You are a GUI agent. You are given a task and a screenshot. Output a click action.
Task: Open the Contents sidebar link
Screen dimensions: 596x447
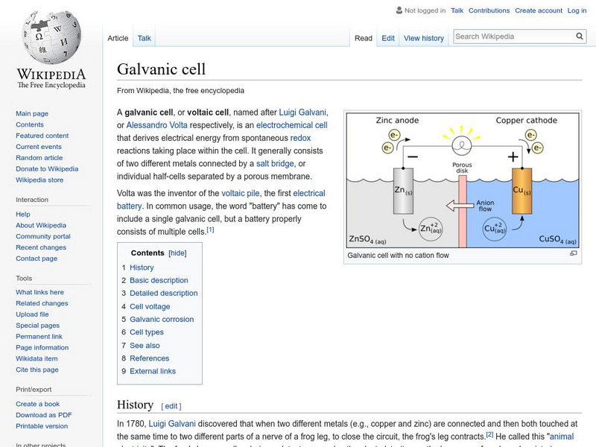point(30,124)
